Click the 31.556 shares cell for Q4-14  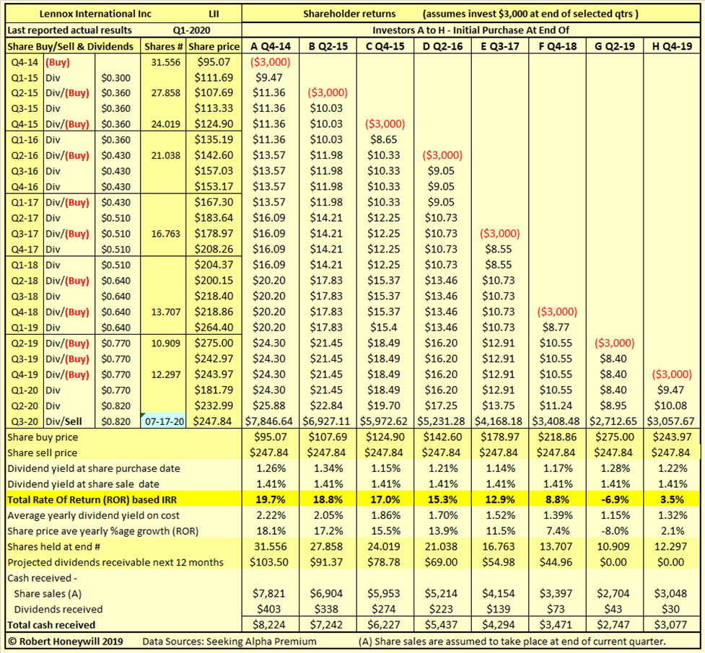point(165,61)
